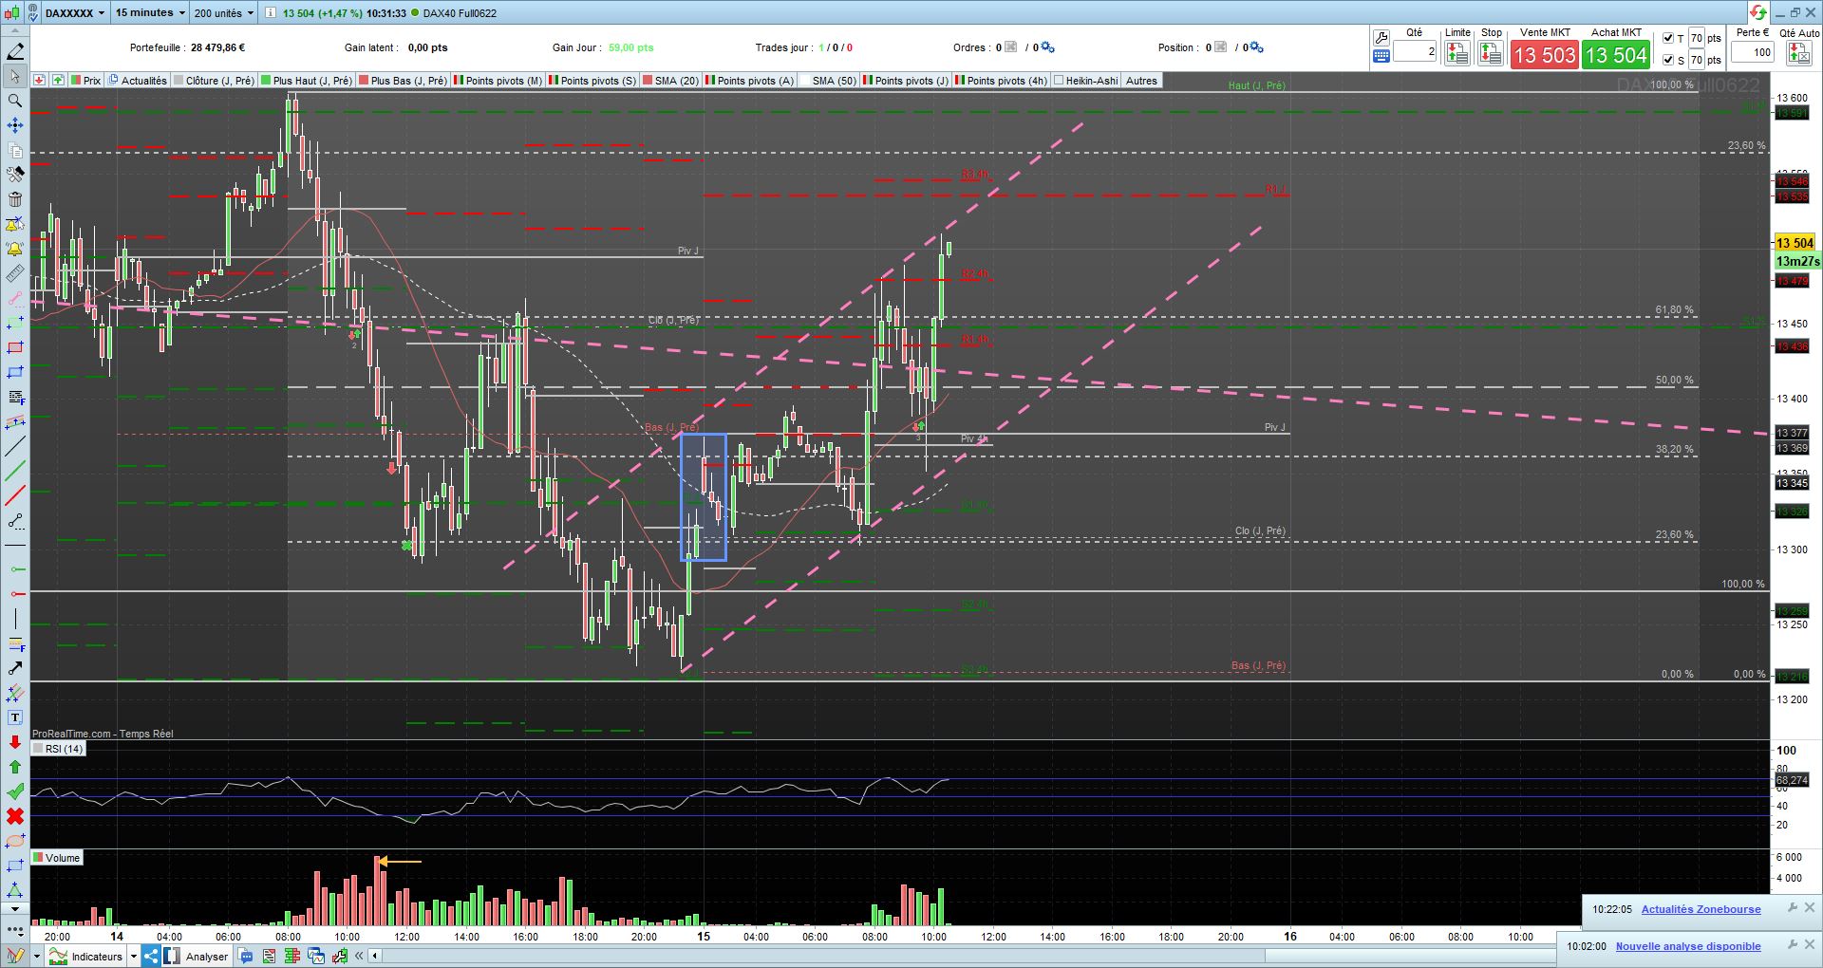Enable the Heikin-Ashi checkbox
This screenshot has width=1823, height=968.
(1059, 81)
